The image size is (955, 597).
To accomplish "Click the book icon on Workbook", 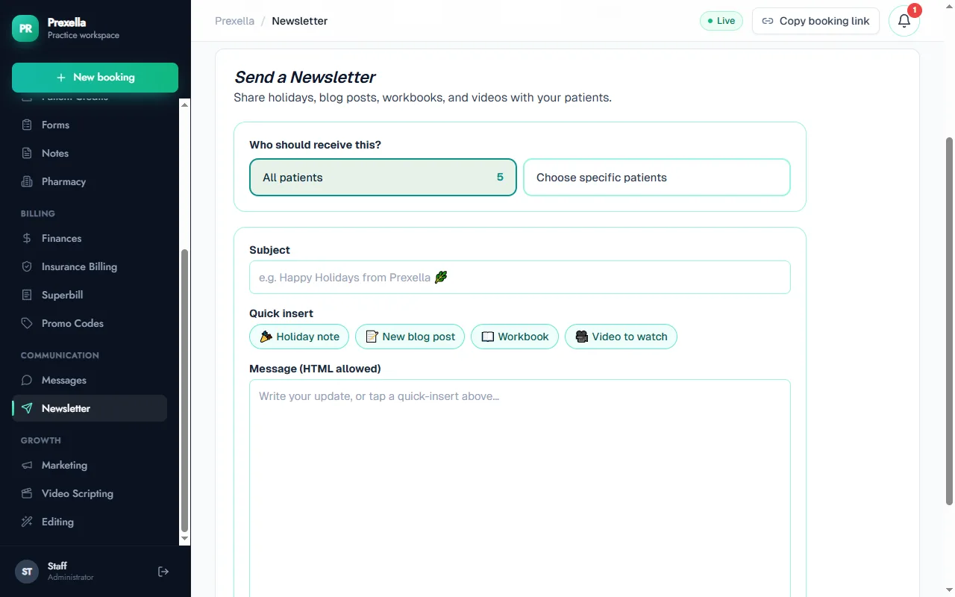I will point(487,337).
